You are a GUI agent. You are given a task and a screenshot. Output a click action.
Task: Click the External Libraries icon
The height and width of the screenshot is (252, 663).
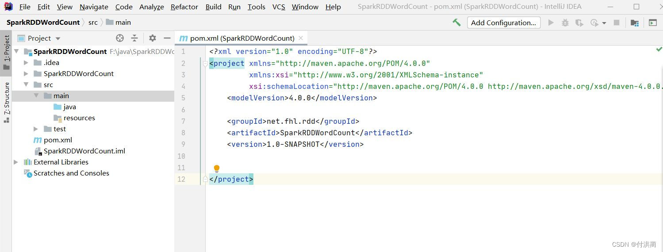coord(28,162)
